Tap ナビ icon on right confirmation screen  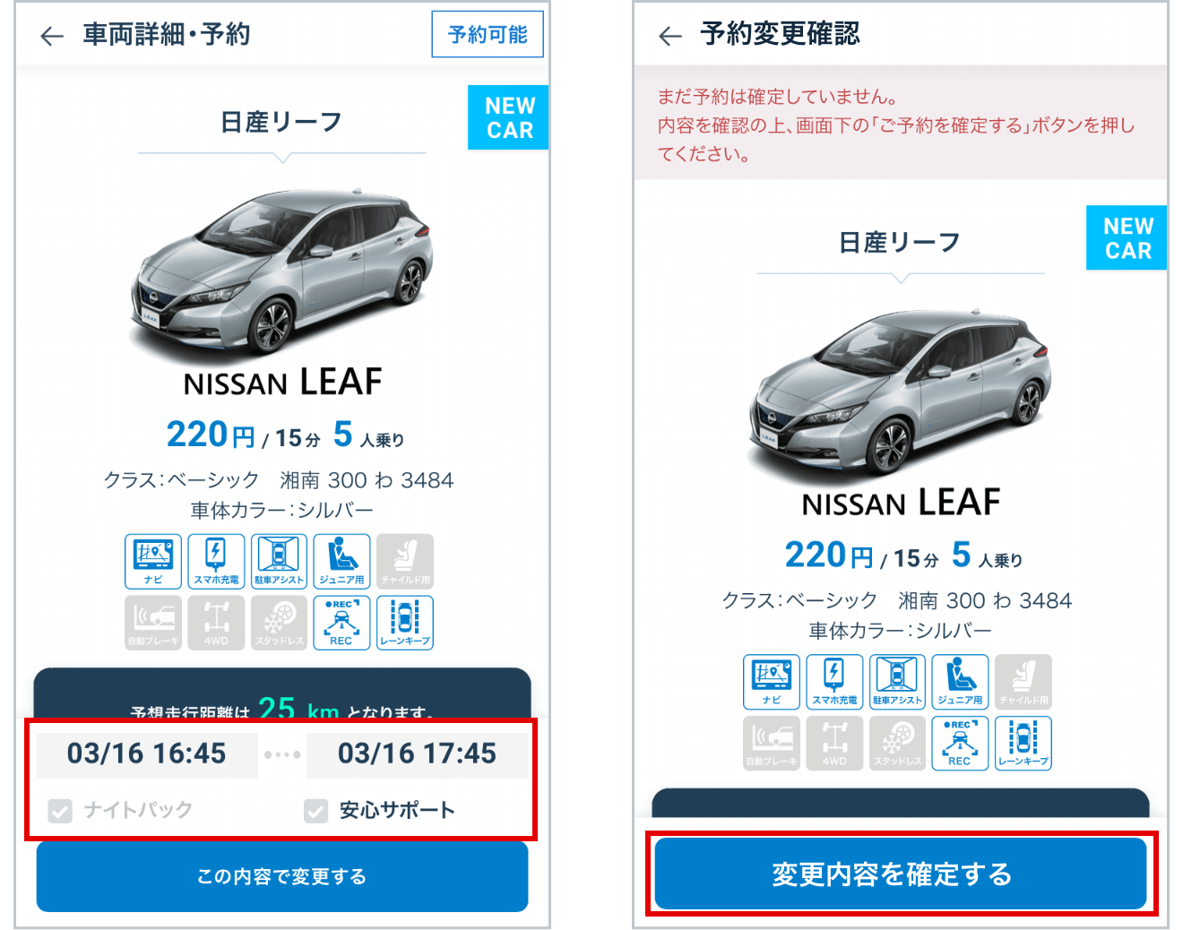coord(772,682)
